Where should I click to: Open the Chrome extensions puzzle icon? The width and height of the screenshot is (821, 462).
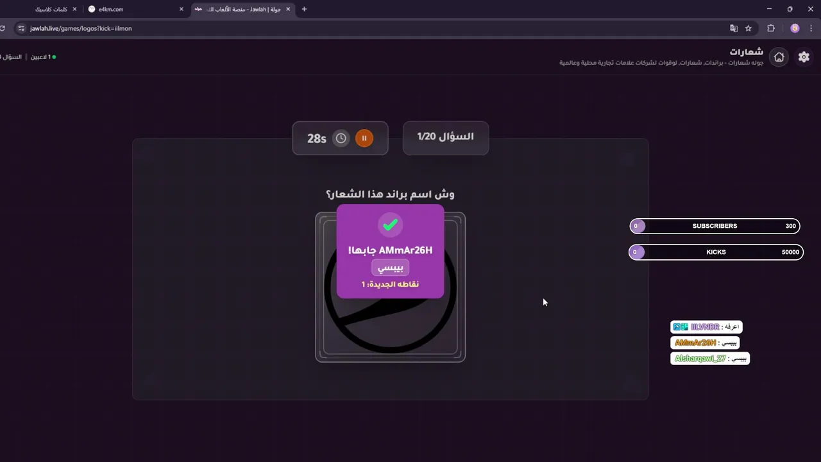(x=771, y=28)
